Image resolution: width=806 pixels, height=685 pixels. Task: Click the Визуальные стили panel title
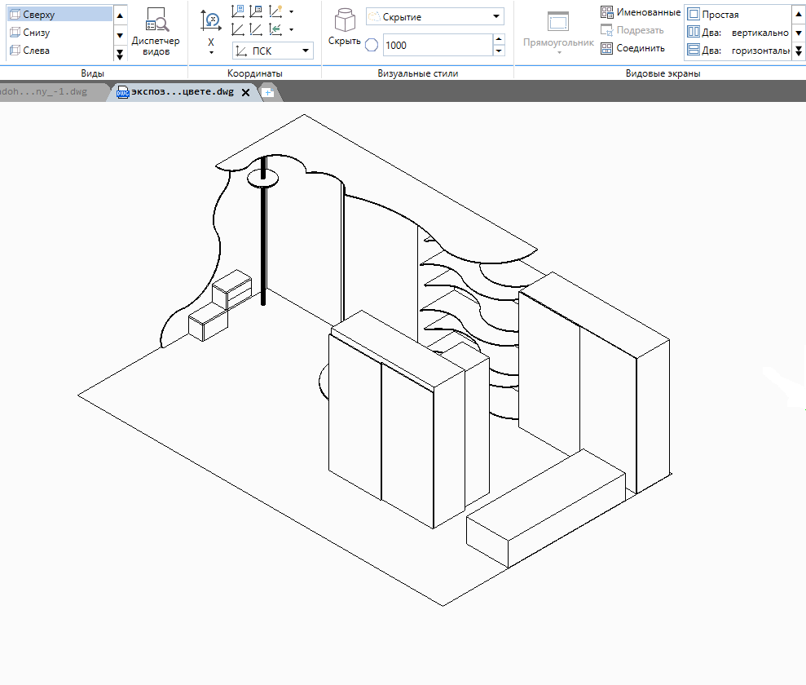point(418,73)
